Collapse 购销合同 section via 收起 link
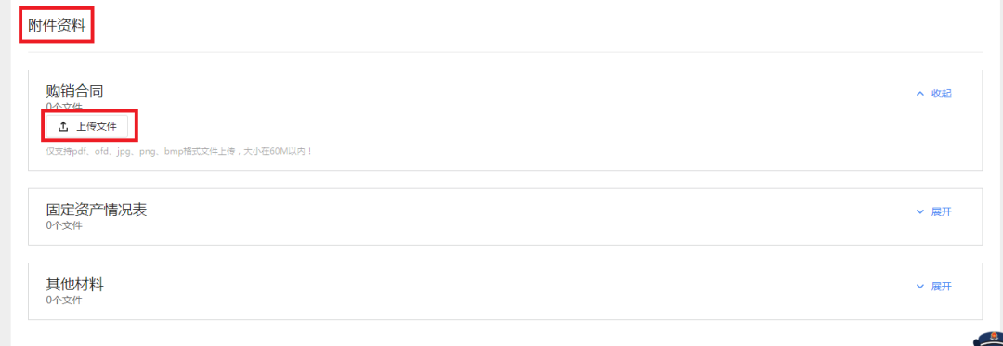 point(942,93)
